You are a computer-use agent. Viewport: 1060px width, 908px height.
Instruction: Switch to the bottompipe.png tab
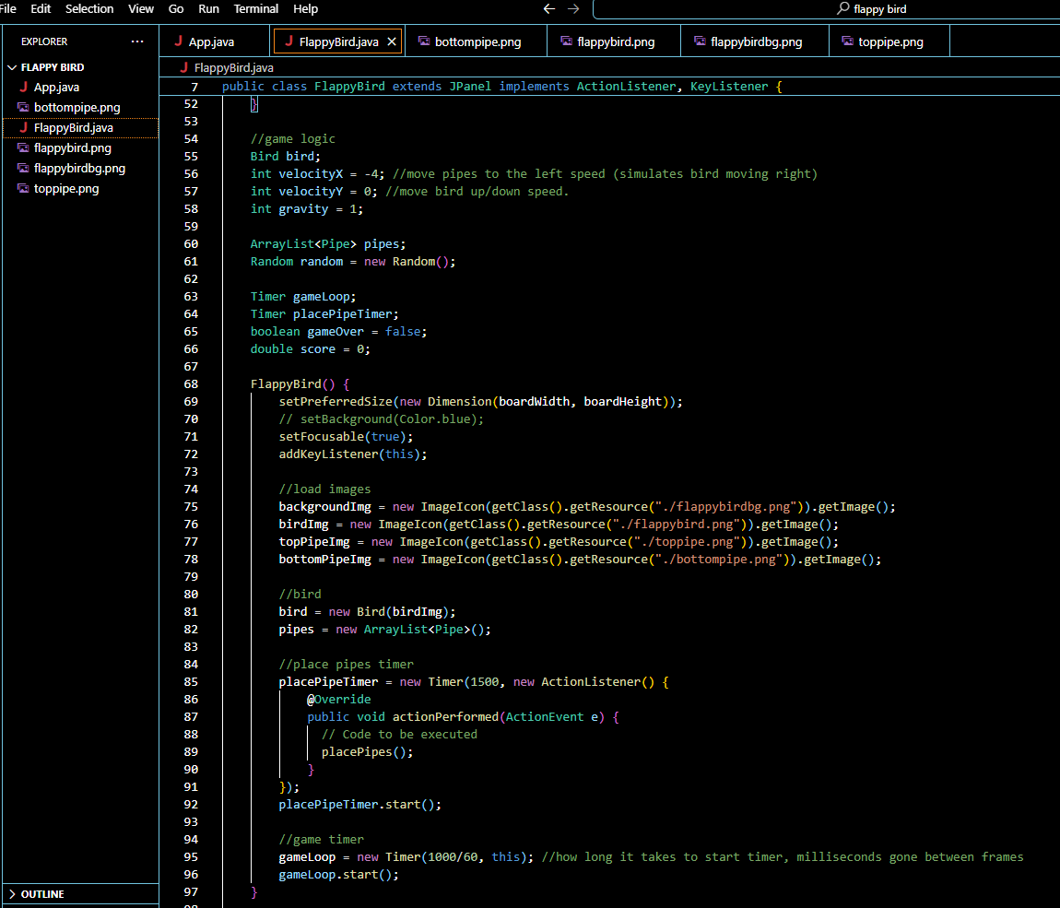point(477,41)
